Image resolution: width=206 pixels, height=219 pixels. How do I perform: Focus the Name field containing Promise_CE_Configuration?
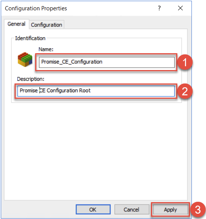[107, 62]
